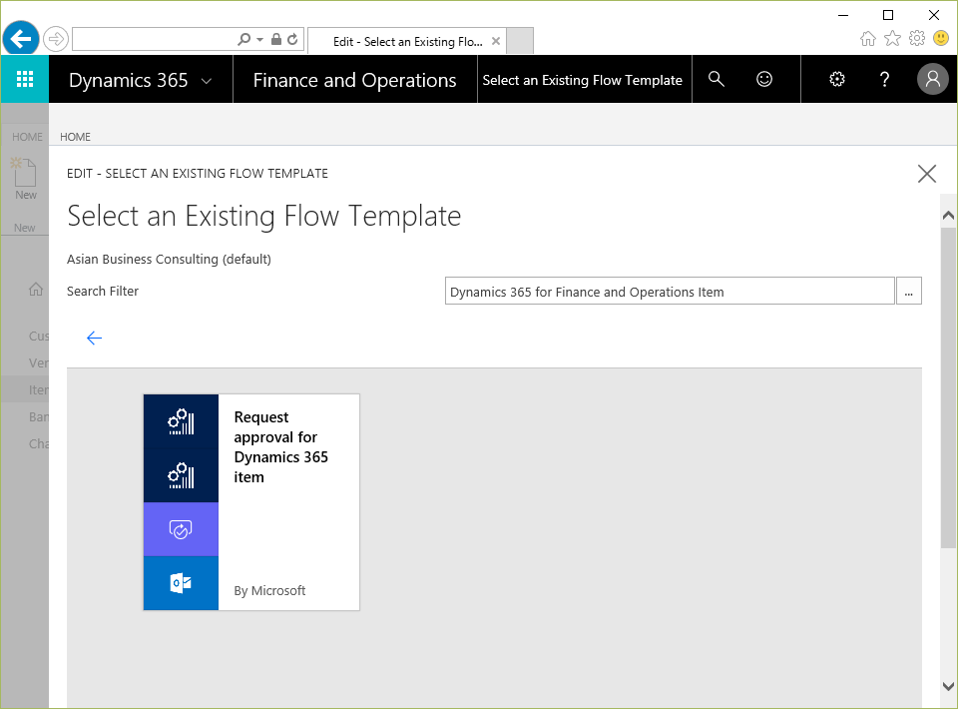The image size is (958, 709).
Task: Close the flow template dialog
Action: (927, 174)
